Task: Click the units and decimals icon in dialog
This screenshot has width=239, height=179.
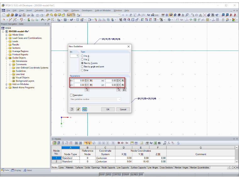Action: point(85,109)
